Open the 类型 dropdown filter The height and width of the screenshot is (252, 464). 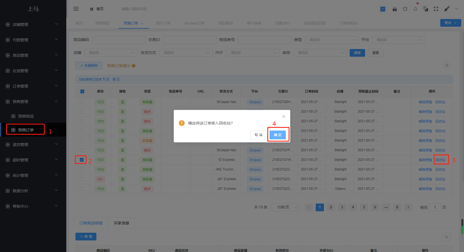click(332, 40)
